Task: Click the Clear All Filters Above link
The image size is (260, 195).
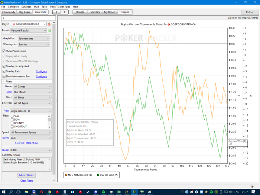Action: click(27, 143)
